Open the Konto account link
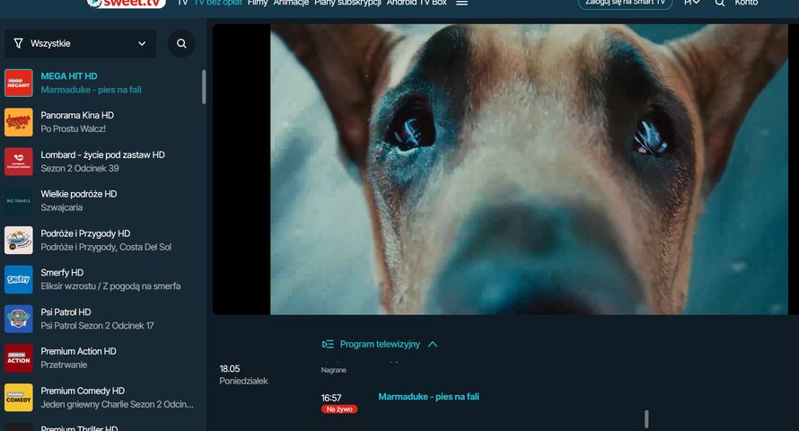799x431 pixels. pos(746,3)
